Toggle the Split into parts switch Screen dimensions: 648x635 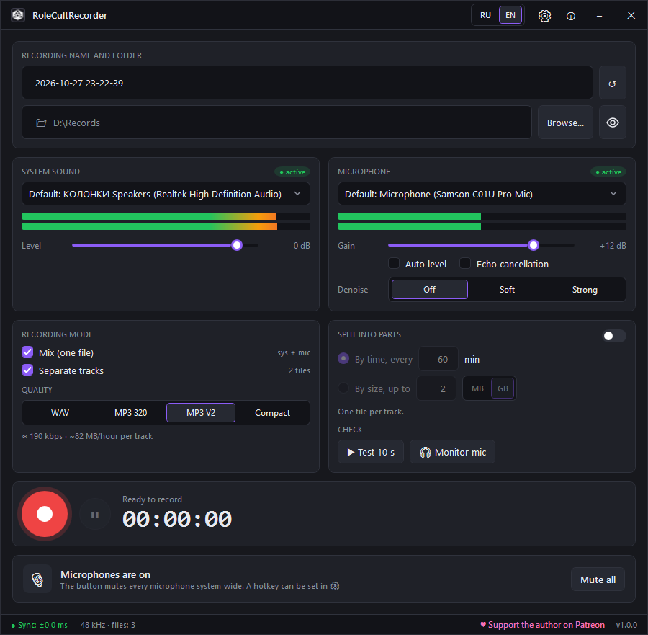tap(613, 336)
